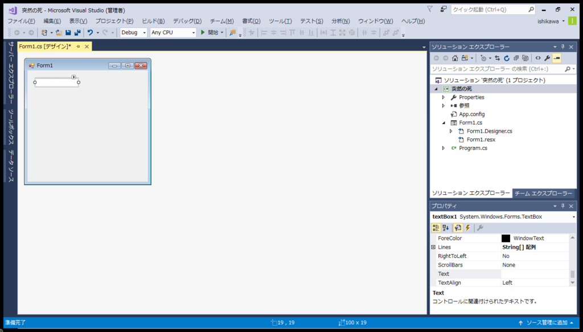Click the pin icon on Form1.cs tab
This screenshot has height=332, width=583.
78,47
